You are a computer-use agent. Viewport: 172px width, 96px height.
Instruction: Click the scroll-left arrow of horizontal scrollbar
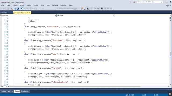[8, 87]
